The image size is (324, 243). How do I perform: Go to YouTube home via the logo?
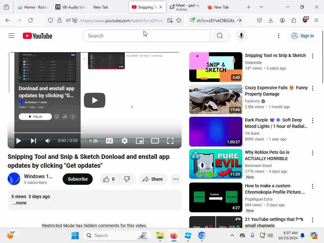pyautogui.click(x=37, y=36)
